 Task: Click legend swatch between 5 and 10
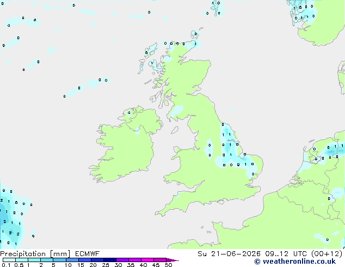pyautogui.click(x=59, y=260)
